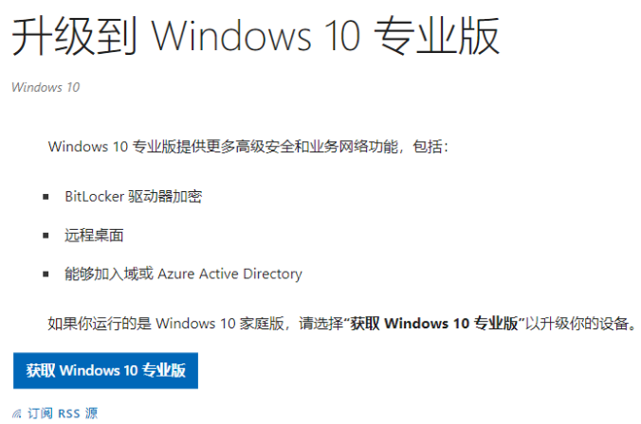Click the bullet marker beside BitLocker 驱动器加密
Screen dimensions: 641x424
pos(46,197)
